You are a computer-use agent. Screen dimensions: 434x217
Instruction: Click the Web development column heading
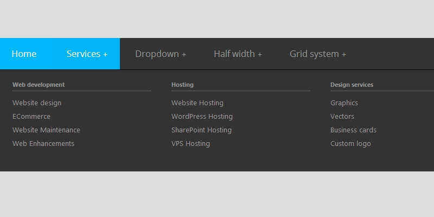[x=39, y=85]
